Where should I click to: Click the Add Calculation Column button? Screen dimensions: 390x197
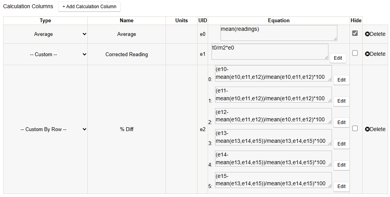(89, 7)
